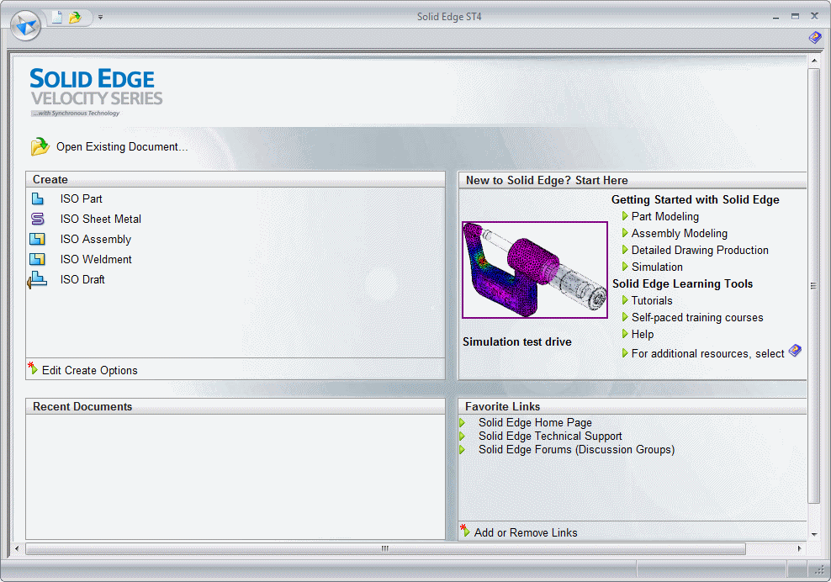Click the ISO Weldment template icon
This screenshot has height=582, width=831.
coord(38,259)
